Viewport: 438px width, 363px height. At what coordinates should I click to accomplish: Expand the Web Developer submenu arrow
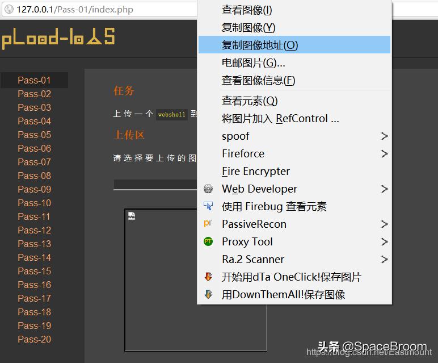384,189
